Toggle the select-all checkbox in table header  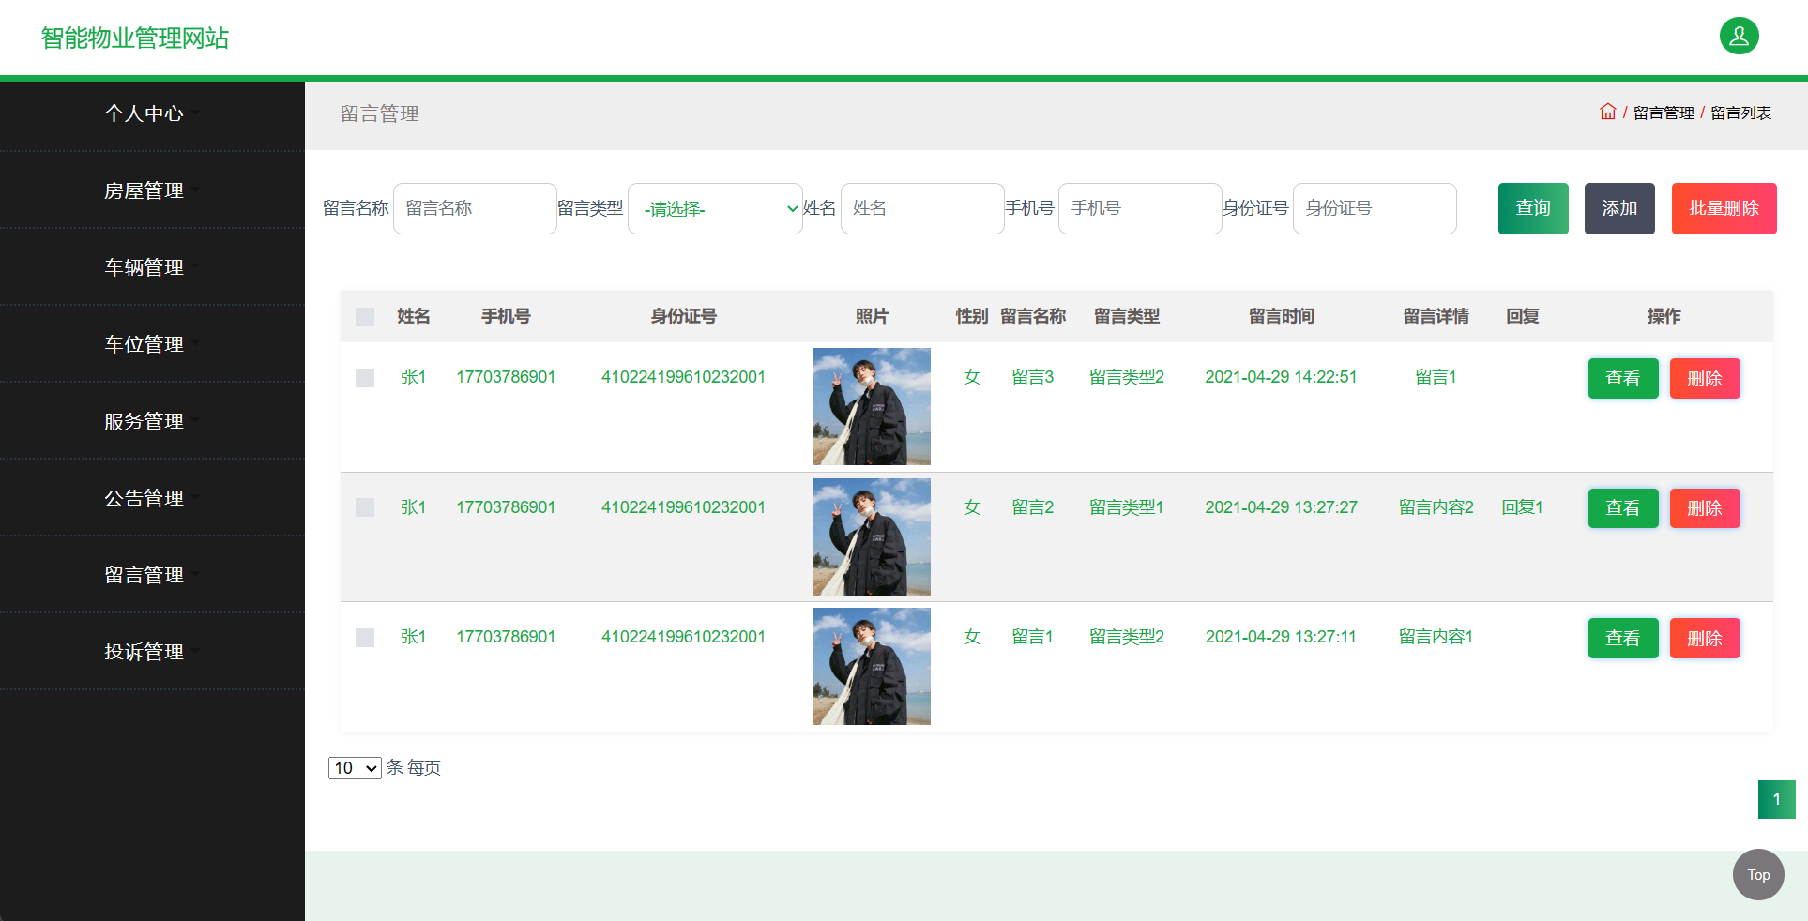364,316
